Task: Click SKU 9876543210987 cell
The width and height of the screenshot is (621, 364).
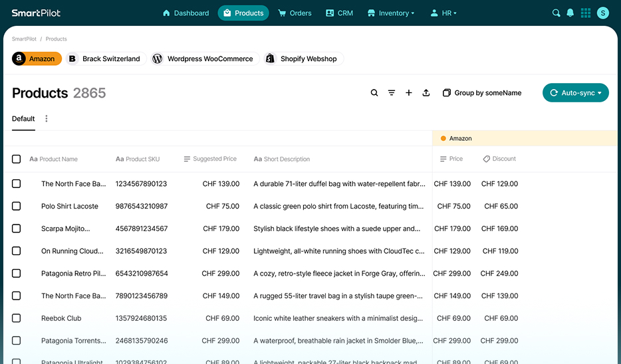Action: point(142,206)
